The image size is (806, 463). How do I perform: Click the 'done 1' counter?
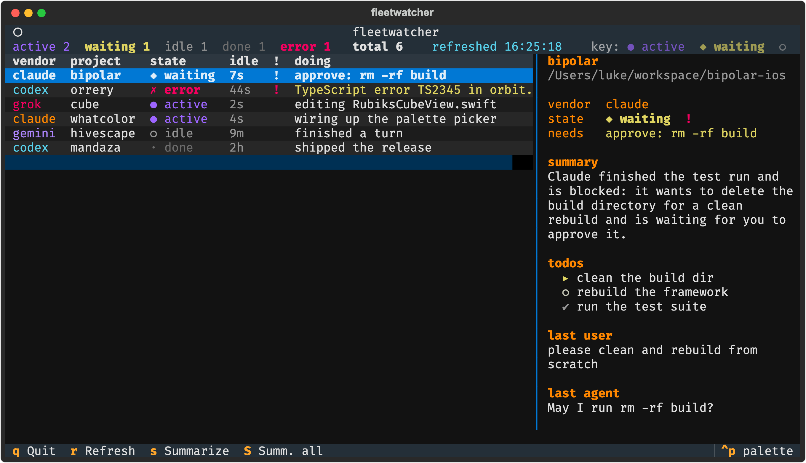pyautogui.click(x=244, y=47)
